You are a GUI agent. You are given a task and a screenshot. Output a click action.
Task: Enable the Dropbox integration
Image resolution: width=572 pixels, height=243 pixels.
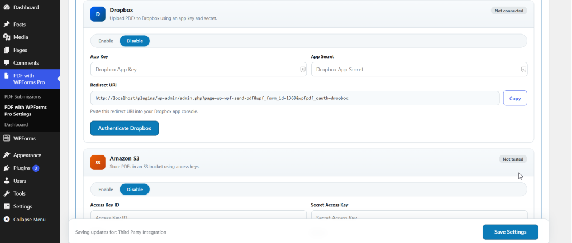click(106, 41)
